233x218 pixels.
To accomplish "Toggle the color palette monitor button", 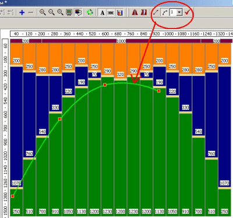I will 79,12.
